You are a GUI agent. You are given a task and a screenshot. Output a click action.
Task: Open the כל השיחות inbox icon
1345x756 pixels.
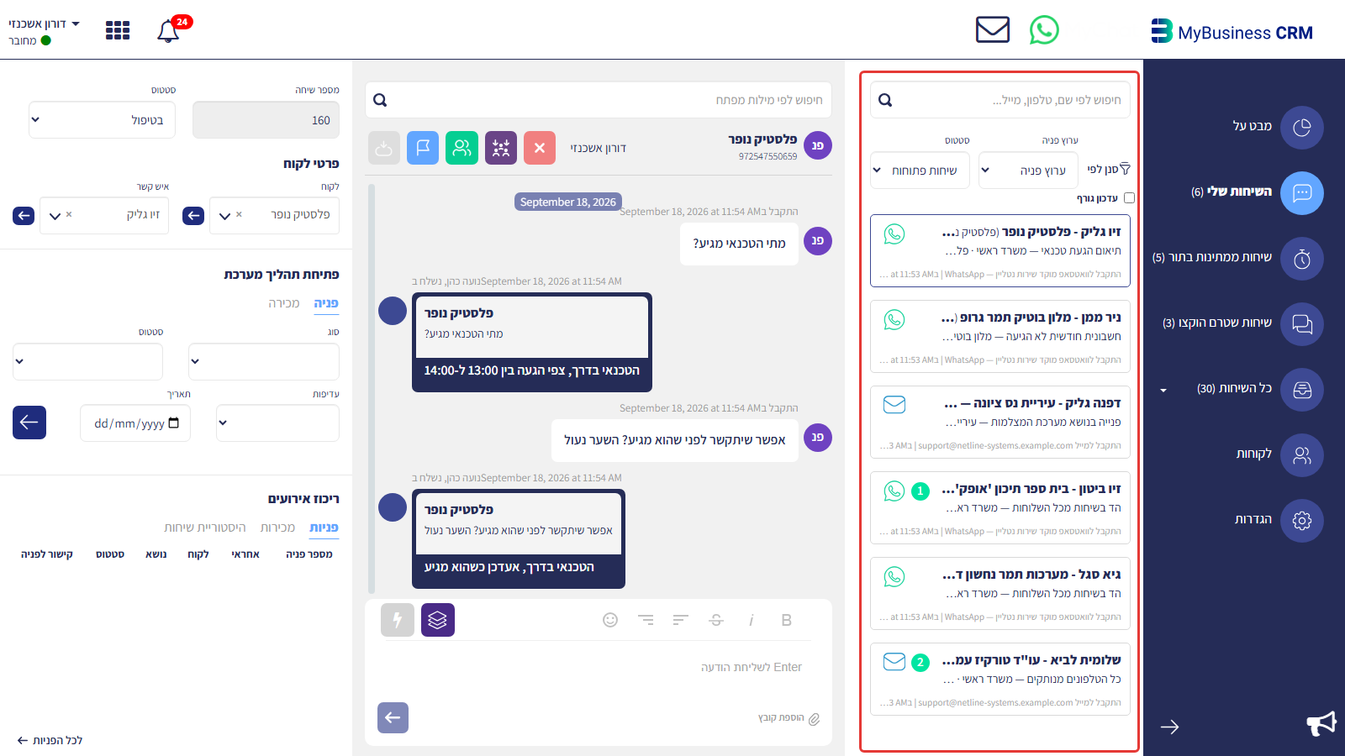tap(1302, 390)
